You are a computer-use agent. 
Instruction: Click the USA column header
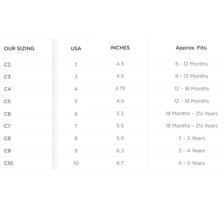point(76,48)
